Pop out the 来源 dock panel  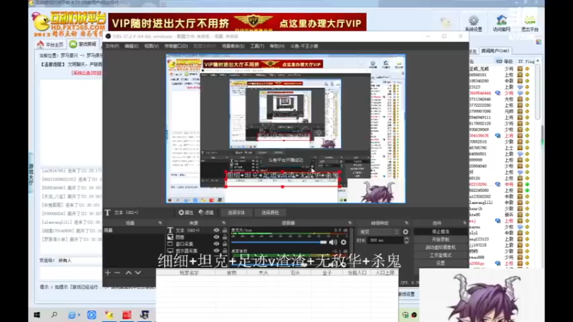coord(223,223)
